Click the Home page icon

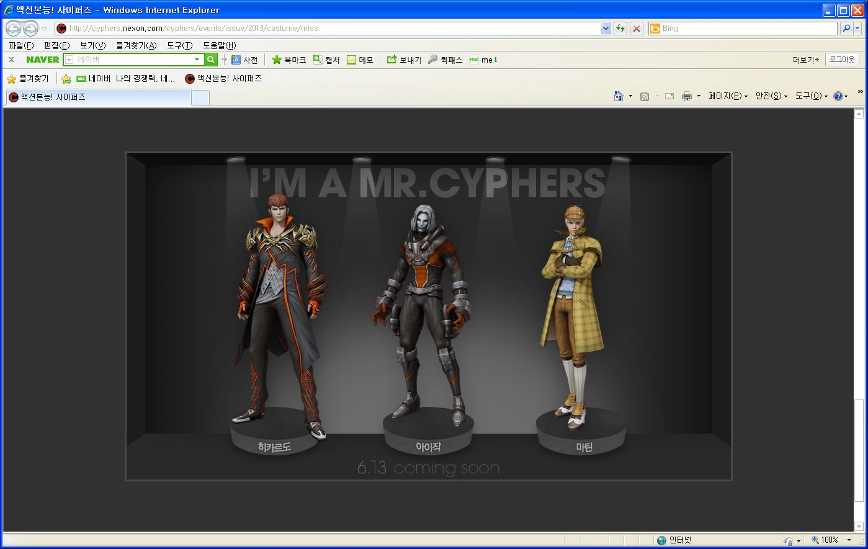618,96
